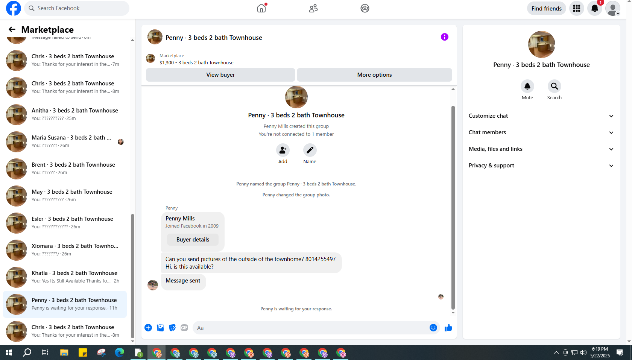Image resolution: width=632 pixels, height=360 pixels.
Task: Select Penny conversation in the left list
Action: coord(65,304)
